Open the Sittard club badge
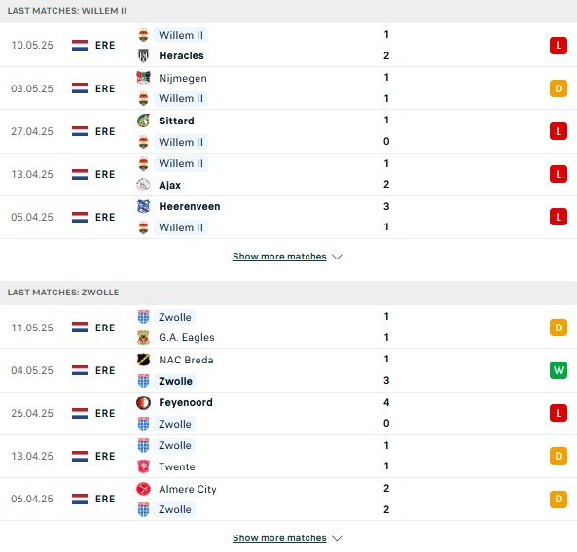The image size is (577, 552). click(143, 121)
